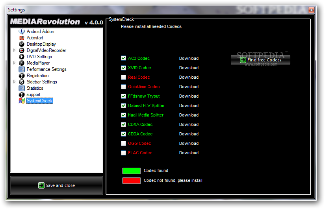
Task: Click the Statistics icon
Action: (x=22, y=88)
